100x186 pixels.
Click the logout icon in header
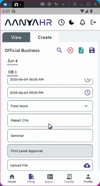[93, 22]
